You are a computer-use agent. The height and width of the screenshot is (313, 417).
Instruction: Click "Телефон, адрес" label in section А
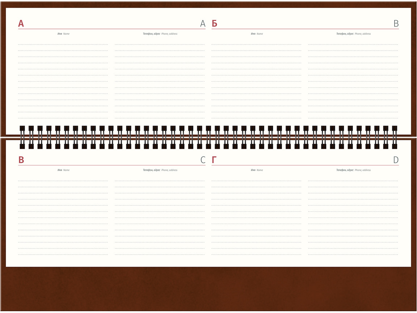(x=152, y=34)
